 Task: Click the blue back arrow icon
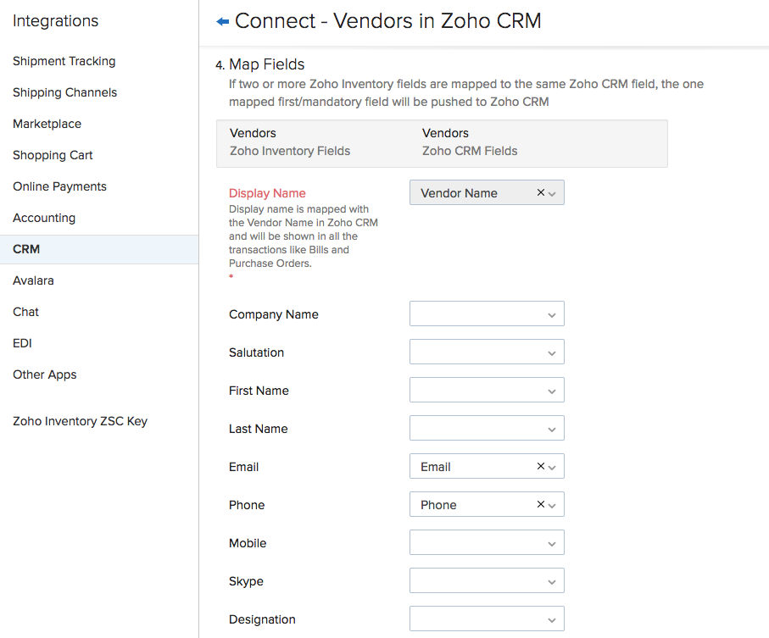[223, 21]
